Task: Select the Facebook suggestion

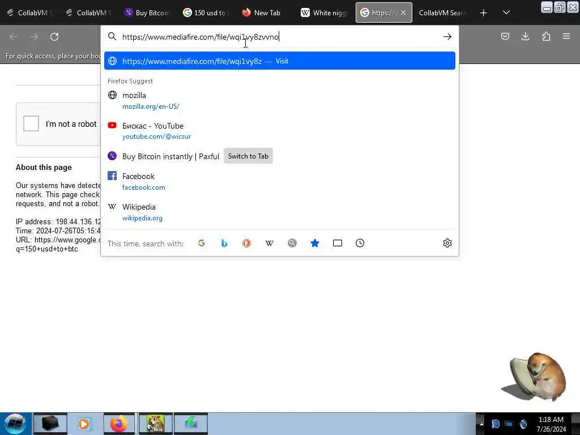Action: tap(280, 182)
